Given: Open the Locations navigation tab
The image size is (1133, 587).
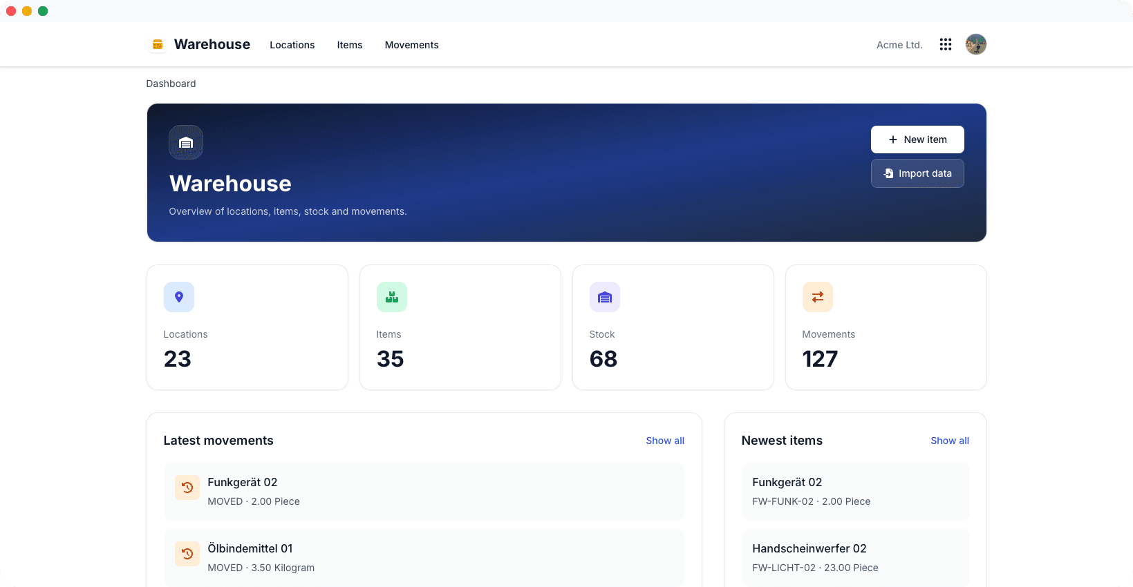Looking at the screenshot, I should point(292,45).
